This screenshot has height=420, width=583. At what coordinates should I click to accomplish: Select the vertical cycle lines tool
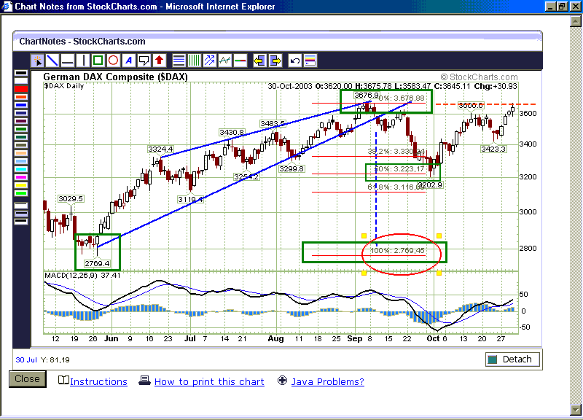(194, 61)
